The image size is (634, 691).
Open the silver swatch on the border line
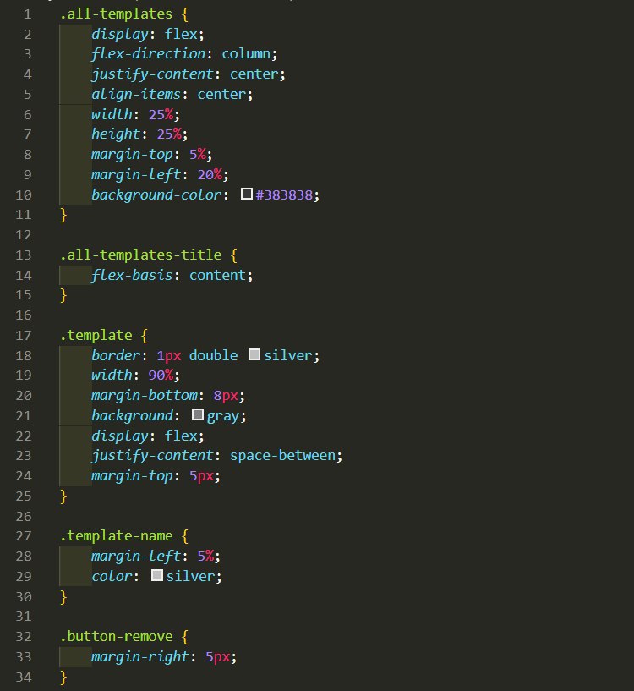pos(254,354)
